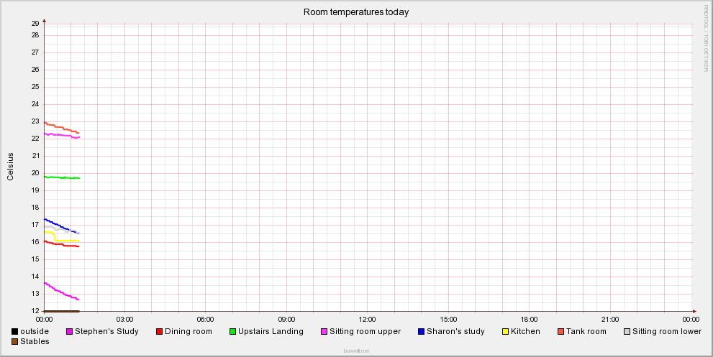Click the Celsius y-axis label
This screenshot has width=713, height=357.
click(11, 166)
